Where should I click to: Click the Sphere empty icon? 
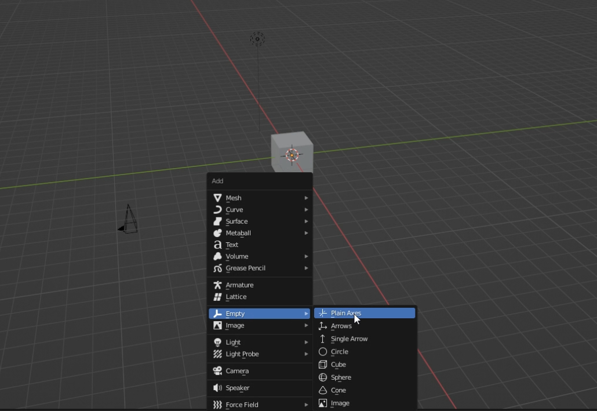(x=322, y=377)
